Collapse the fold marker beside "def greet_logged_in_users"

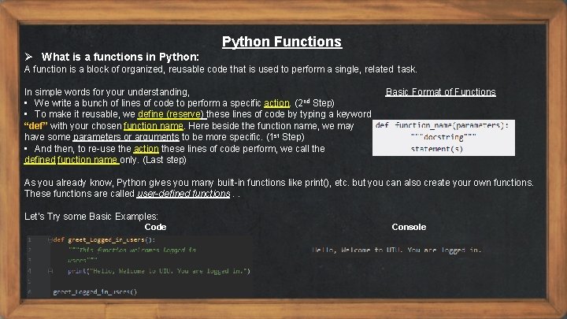coord(50,239)
